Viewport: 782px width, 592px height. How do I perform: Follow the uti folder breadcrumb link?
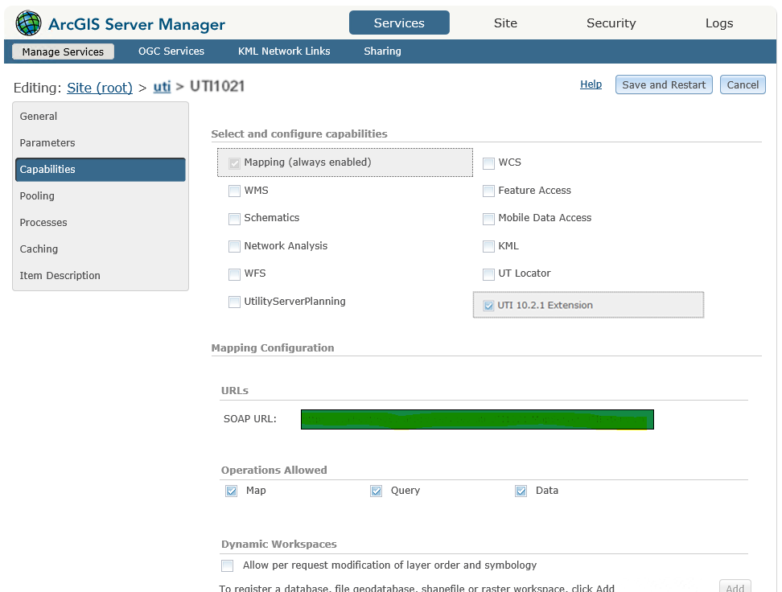(x=162, y=87)
